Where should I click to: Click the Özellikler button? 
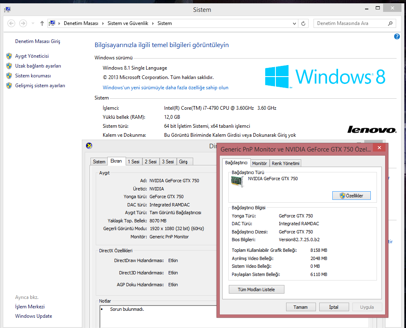tap(352, 196)
